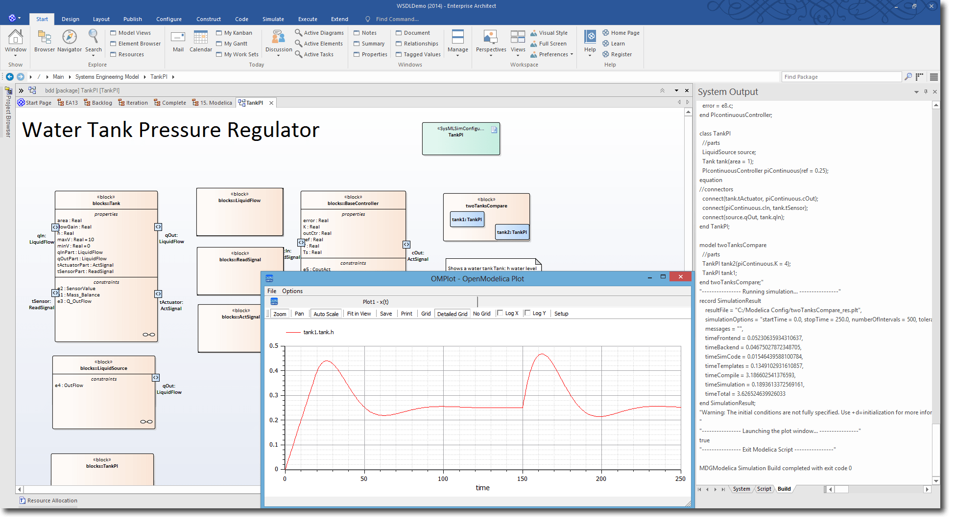Switch to the Script output tab
This screenshot has width=955, height=523.
point(764,489)
